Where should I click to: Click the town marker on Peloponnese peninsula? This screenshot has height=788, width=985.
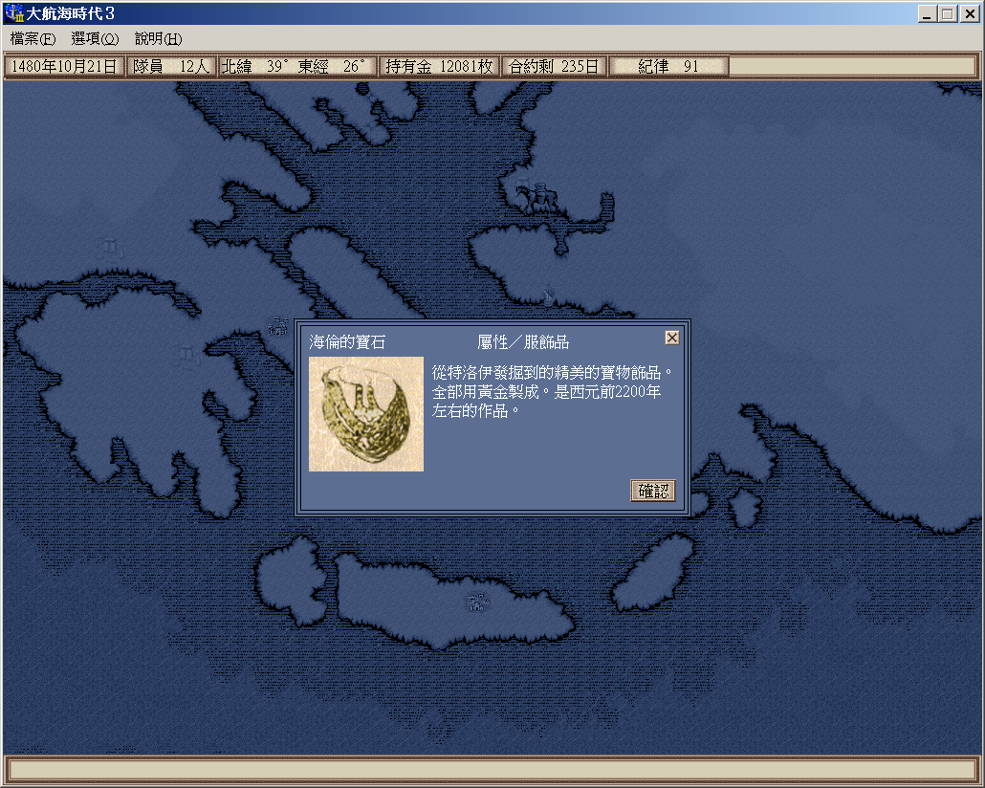185,357
